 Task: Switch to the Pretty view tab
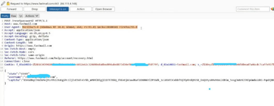[5, 16]
